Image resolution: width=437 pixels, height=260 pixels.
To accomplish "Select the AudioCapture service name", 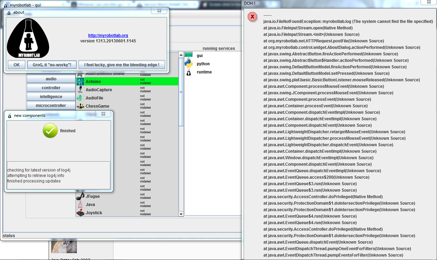I will 99,90.
